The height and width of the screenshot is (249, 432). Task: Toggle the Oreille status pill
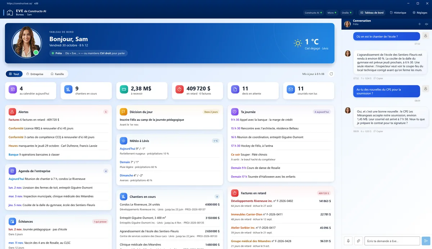pos(347,13)
